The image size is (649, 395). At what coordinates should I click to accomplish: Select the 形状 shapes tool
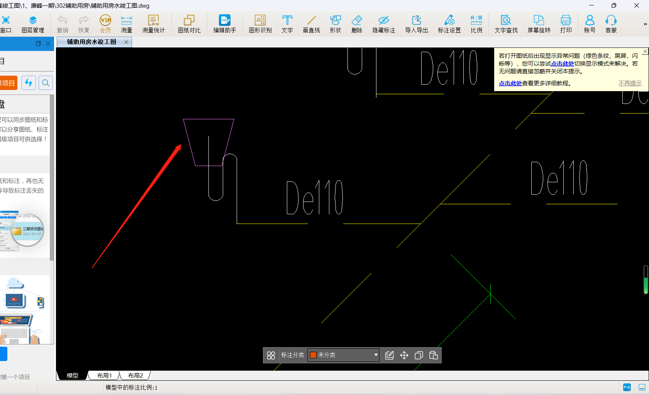336,24
